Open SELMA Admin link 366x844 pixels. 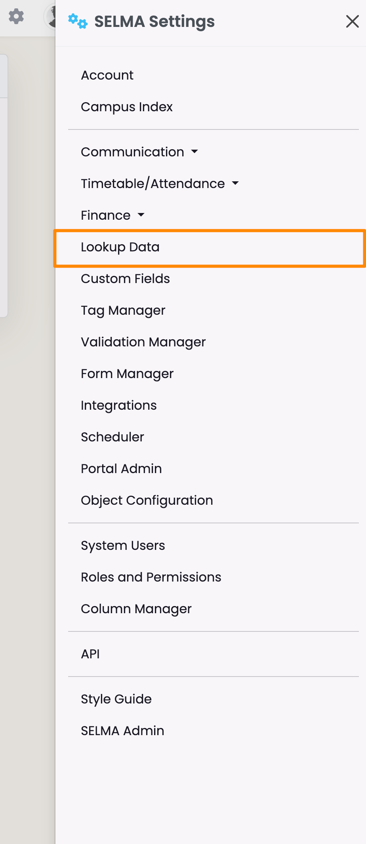(122, 731)
